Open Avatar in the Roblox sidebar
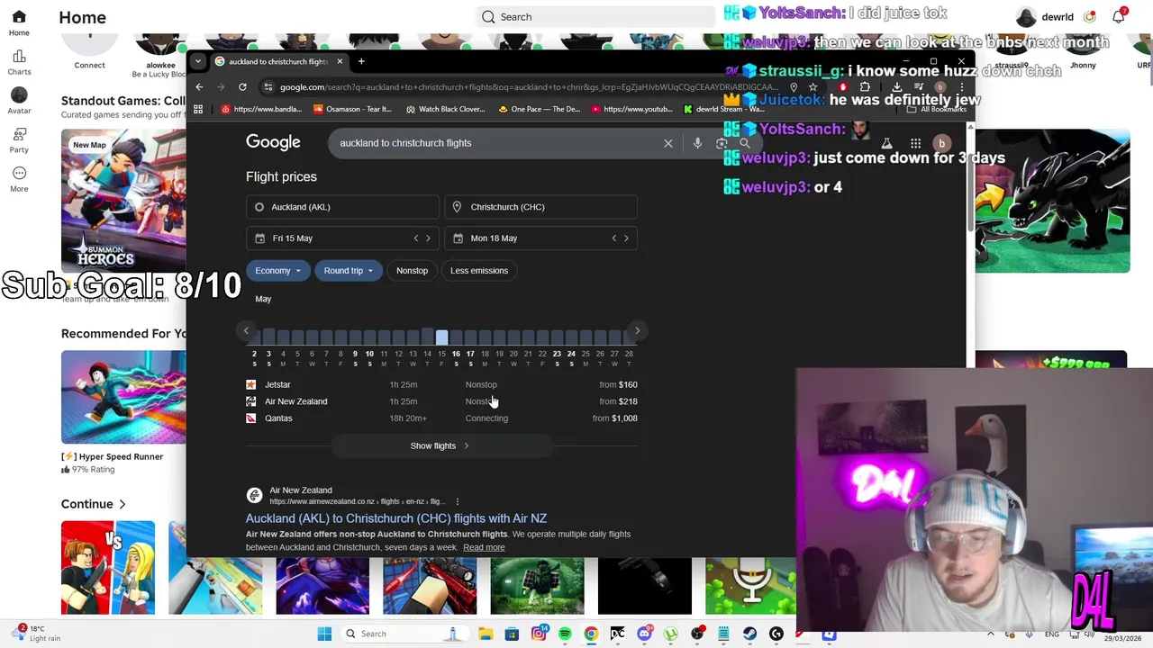The height and width of the screenshot is (648, 1153). click(x=19, y=101)
